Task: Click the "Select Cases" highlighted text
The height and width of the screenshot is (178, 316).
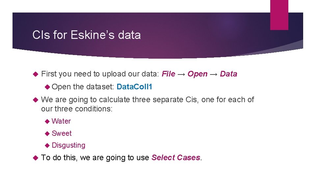Action: coord(176,158)
